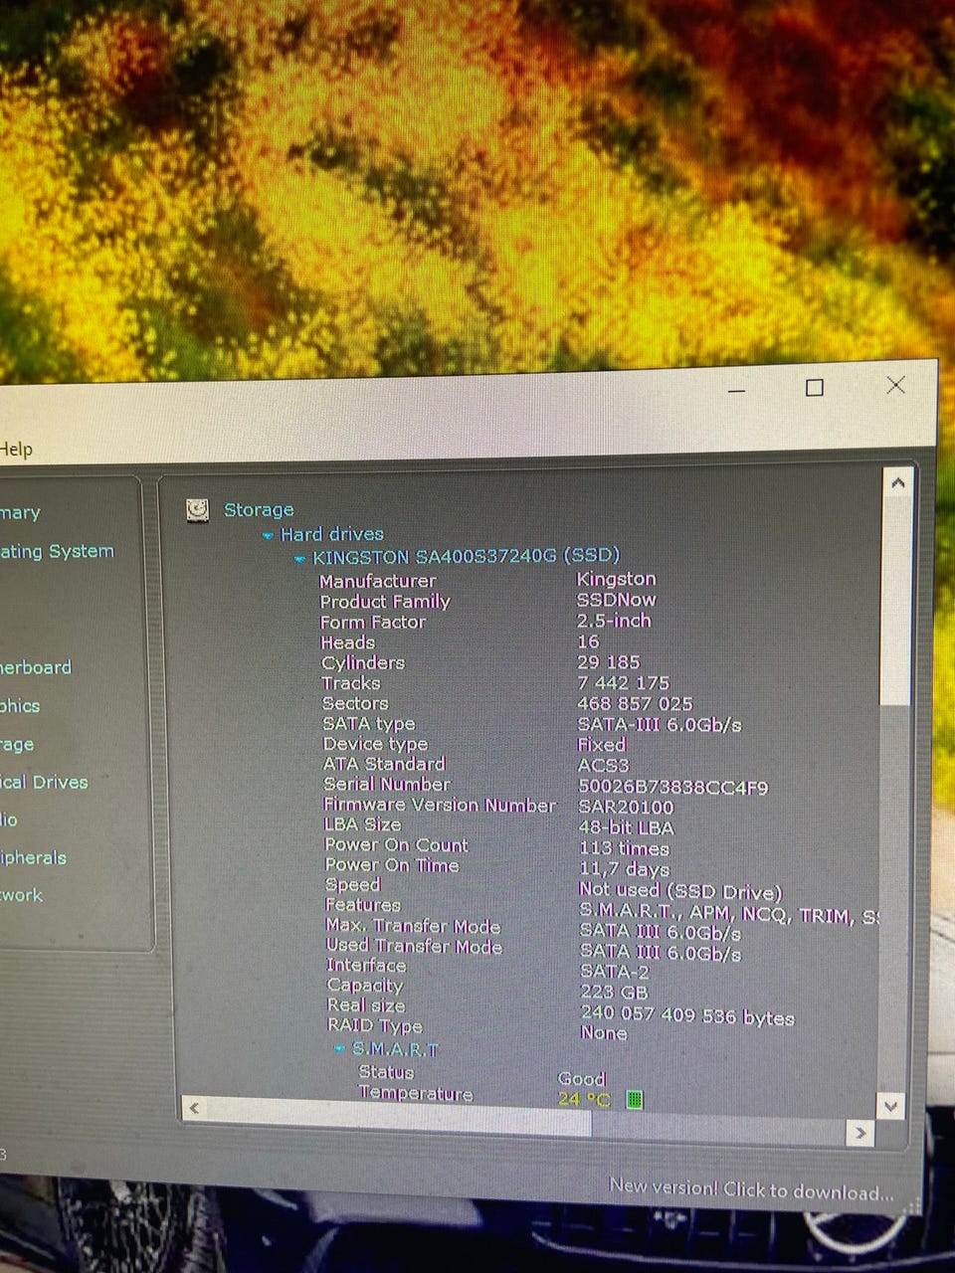Click the SATA type label
This screenshot has height=1273, width=955.
369,724
